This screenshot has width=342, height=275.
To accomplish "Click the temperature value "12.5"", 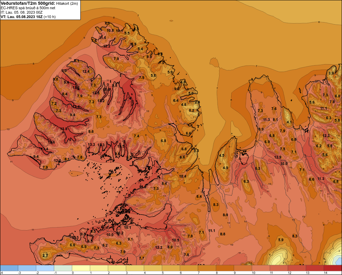I will point(96,93).
